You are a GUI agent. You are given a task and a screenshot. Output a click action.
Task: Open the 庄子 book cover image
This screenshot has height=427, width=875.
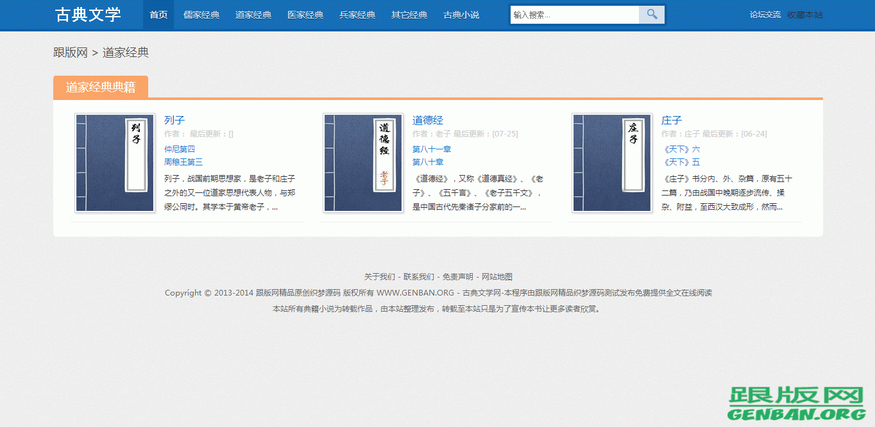611,162
